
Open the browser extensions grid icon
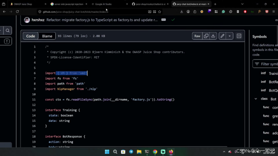pyautogui.click(x=216, y=12)
